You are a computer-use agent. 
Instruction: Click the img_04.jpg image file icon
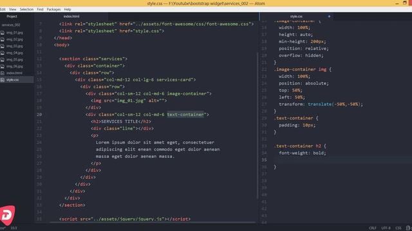click(x=3, y=53)
